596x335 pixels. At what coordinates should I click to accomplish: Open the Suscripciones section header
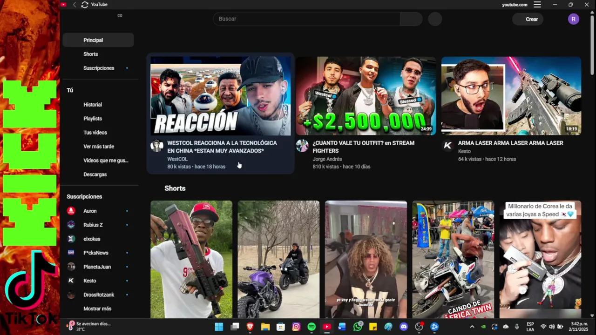(x=84, y=197)
